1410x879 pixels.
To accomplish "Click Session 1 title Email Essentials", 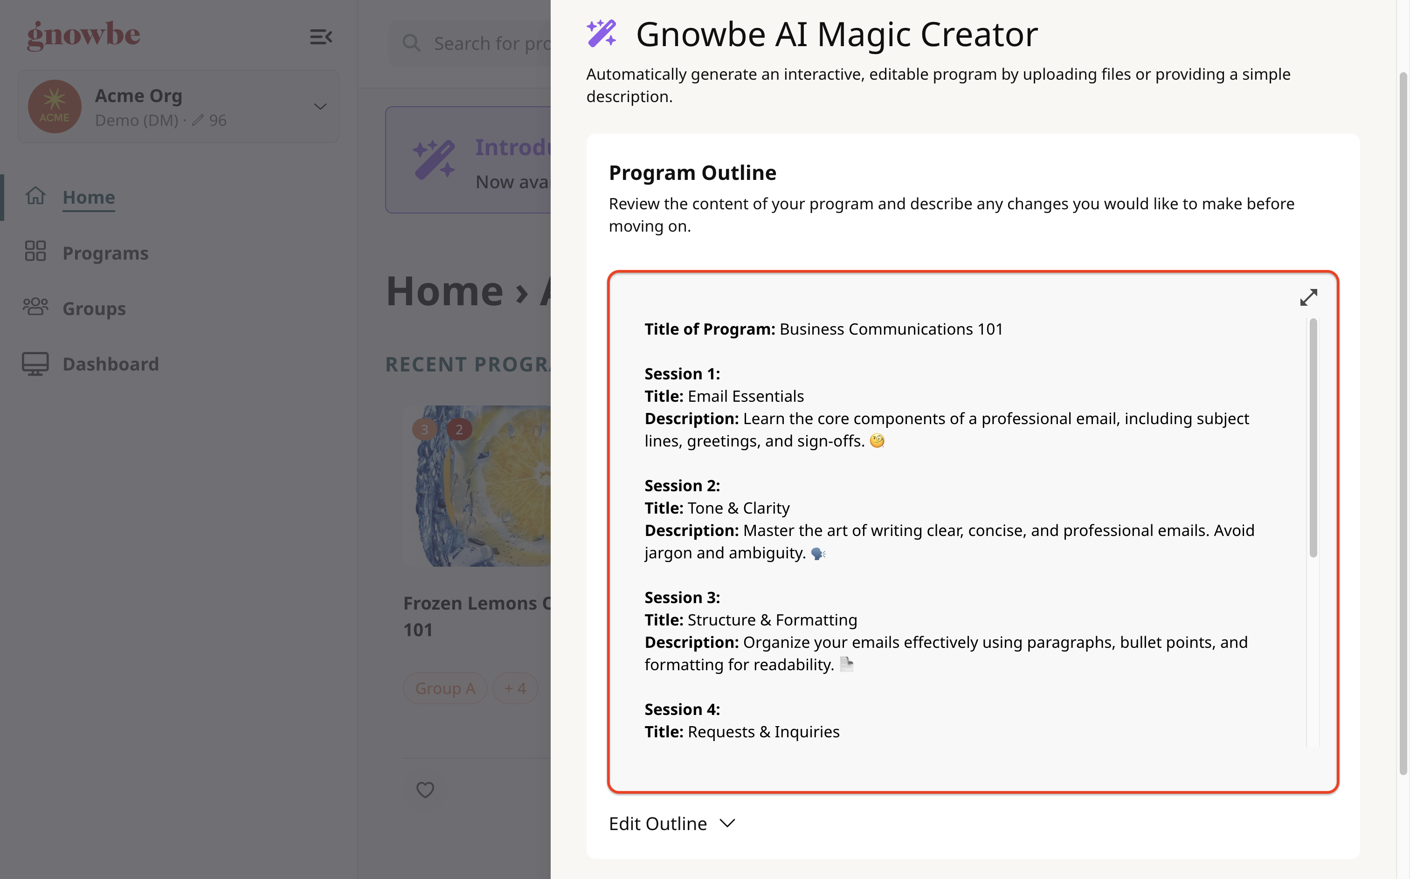I will [746, 396].
